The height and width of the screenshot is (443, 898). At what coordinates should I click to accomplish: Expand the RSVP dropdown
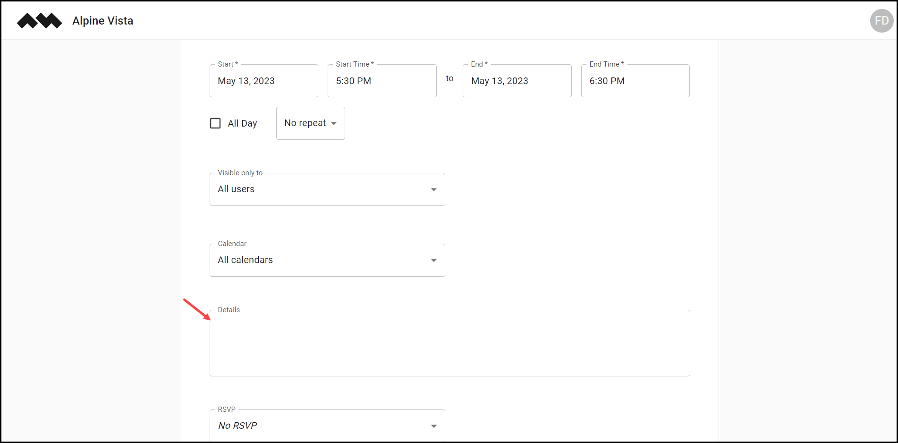[x=327, y=426]
